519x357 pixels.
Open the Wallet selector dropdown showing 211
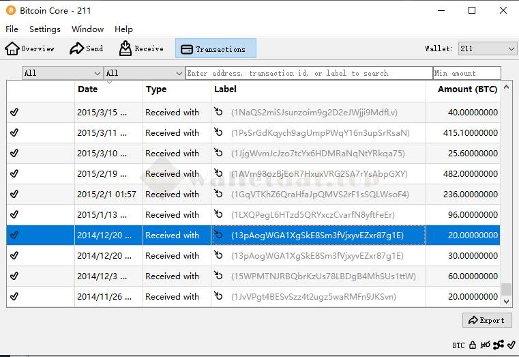(x=487, y=48)
